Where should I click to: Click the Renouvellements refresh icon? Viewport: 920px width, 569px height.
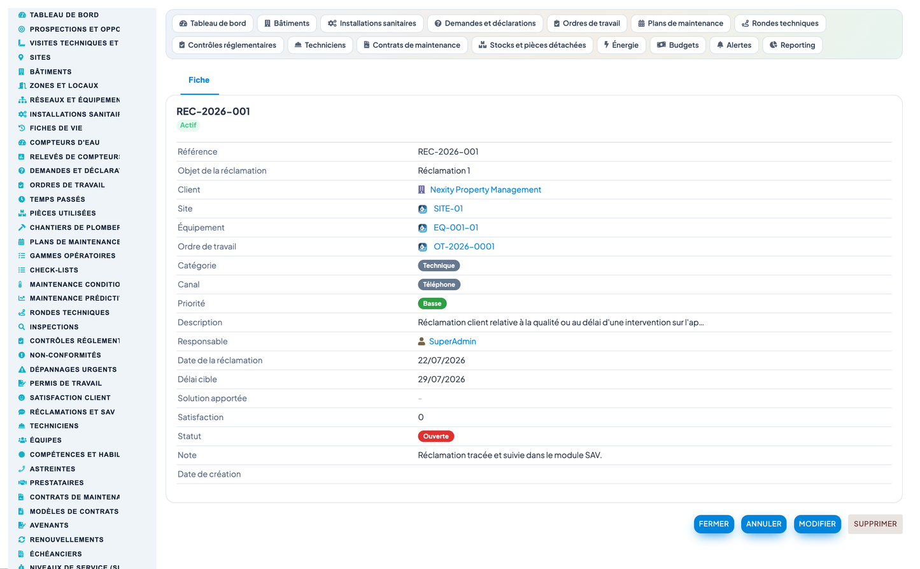22,540
